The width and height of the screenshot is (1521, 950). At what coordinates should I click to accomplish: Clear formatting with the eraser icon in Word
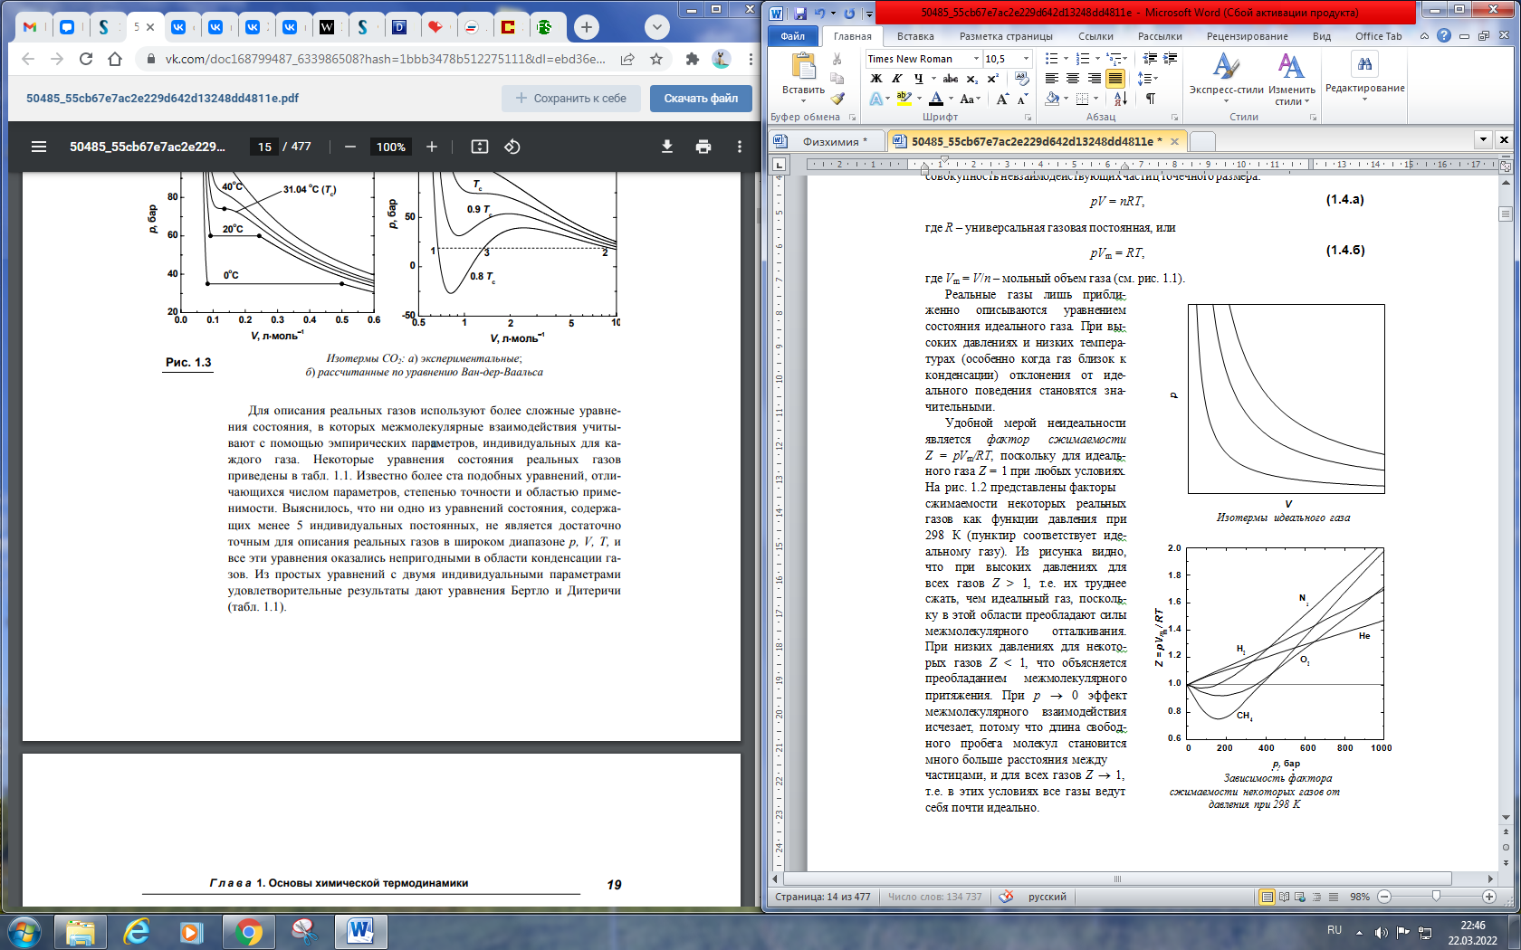[1022, 79]
